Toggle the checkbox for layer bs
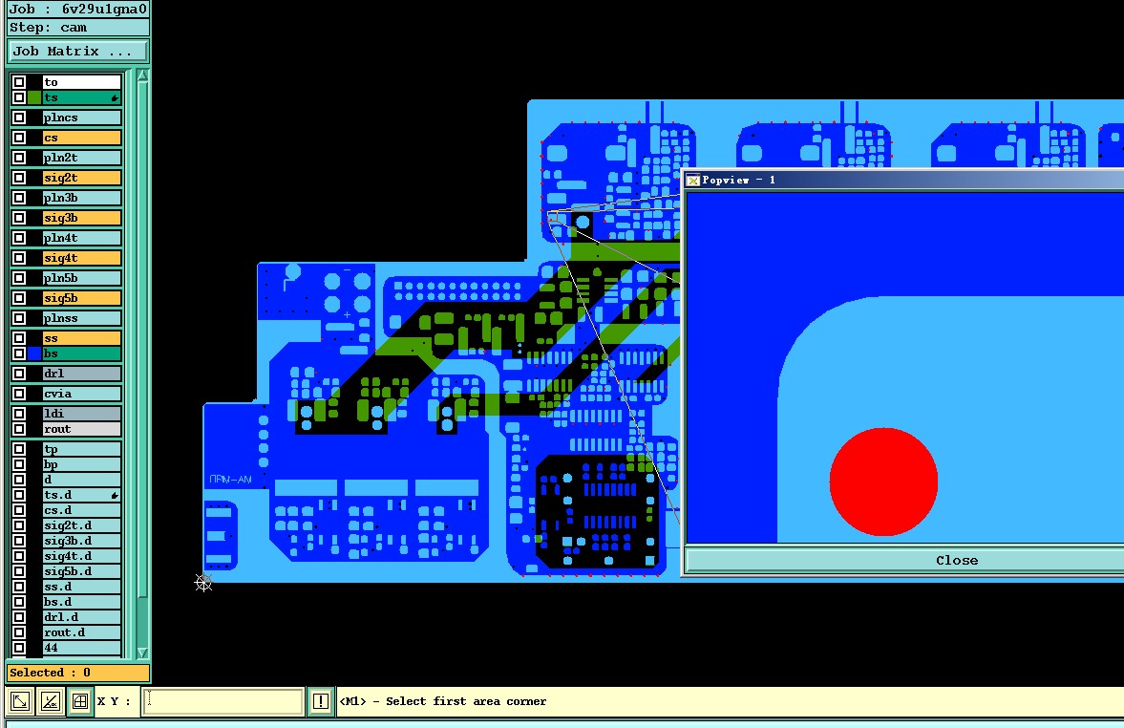 click(19, 353)
